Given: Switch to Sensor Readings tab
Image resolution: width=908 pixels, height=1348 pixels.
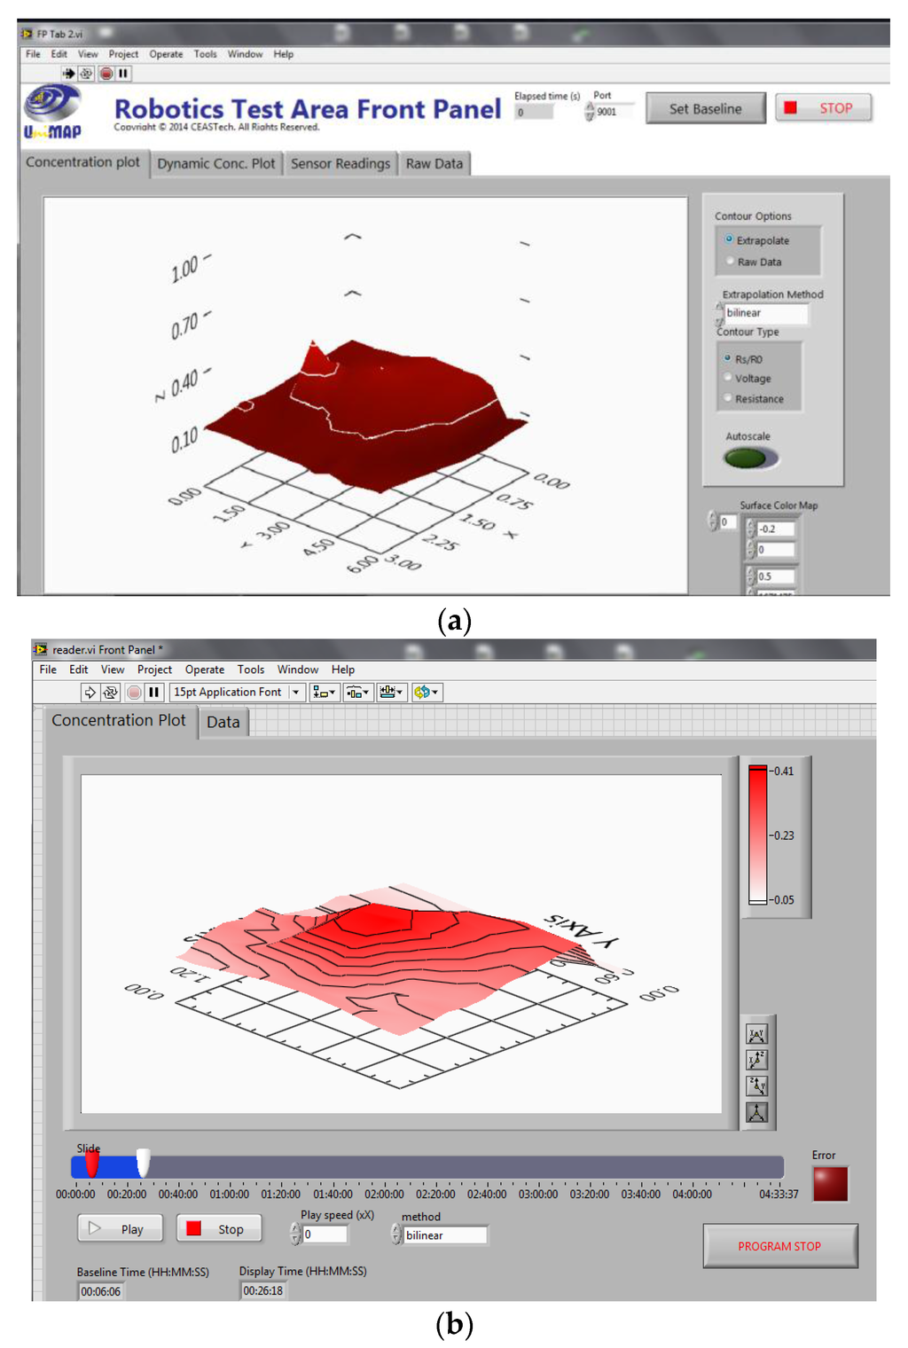Looking at the screenshot, I should 340,163.
